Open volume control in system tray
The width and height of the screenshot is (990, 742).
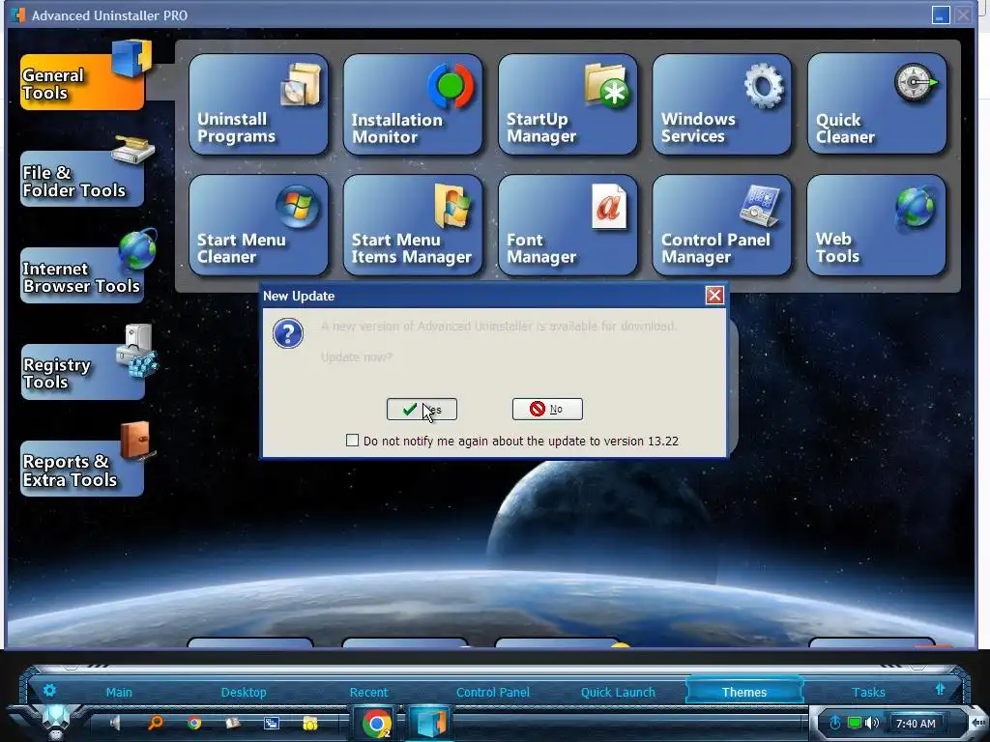[x=873, y=723]
